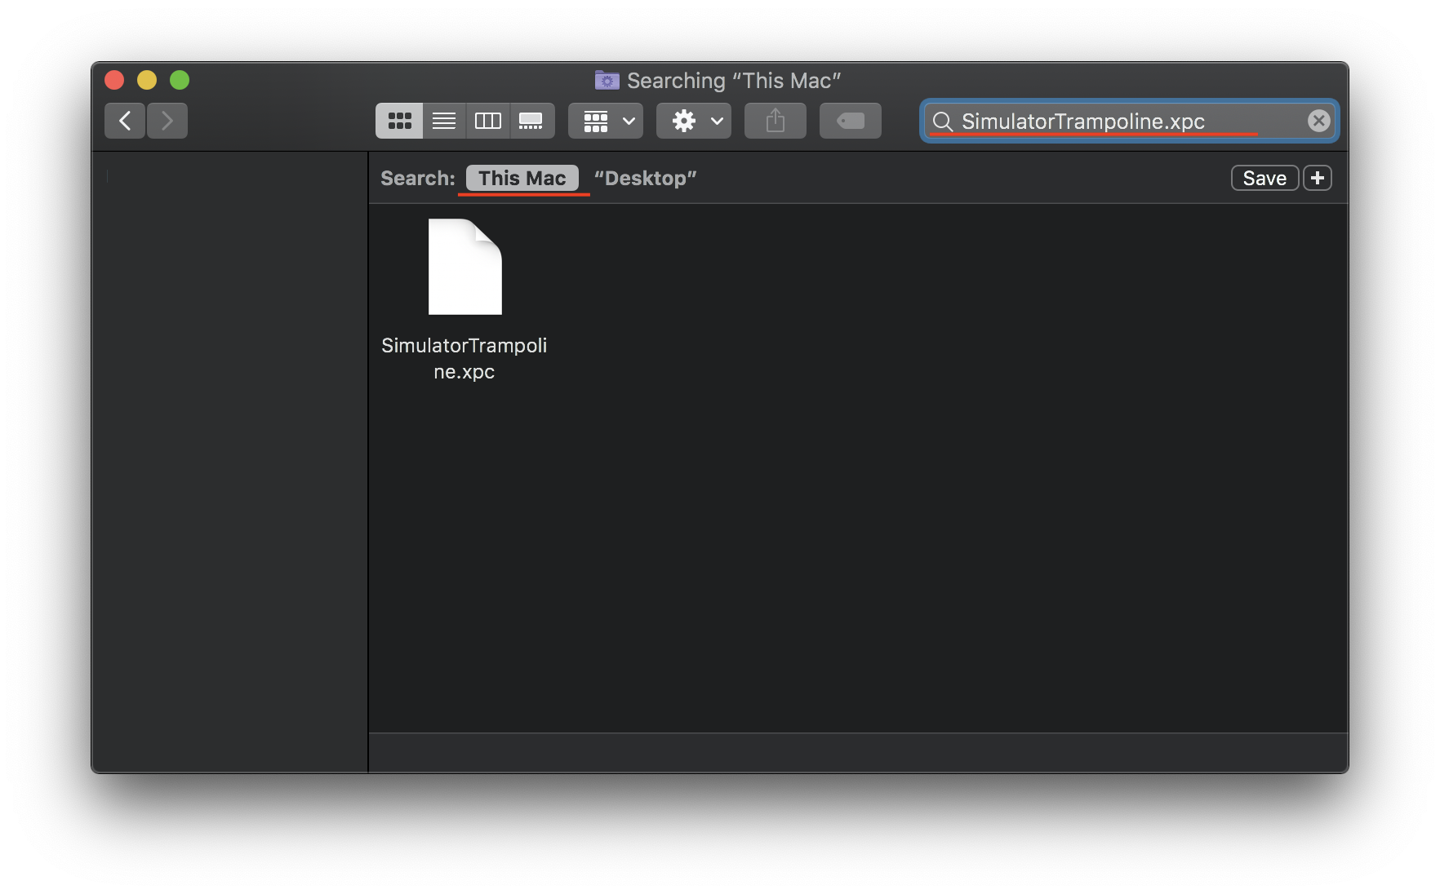Screen dimensions: 1440x894
Task: Click the magnifying glass search icon
Action: tap(943, 122)
